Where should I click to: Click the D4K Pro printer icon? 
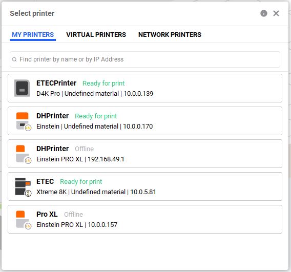(22, 88)
